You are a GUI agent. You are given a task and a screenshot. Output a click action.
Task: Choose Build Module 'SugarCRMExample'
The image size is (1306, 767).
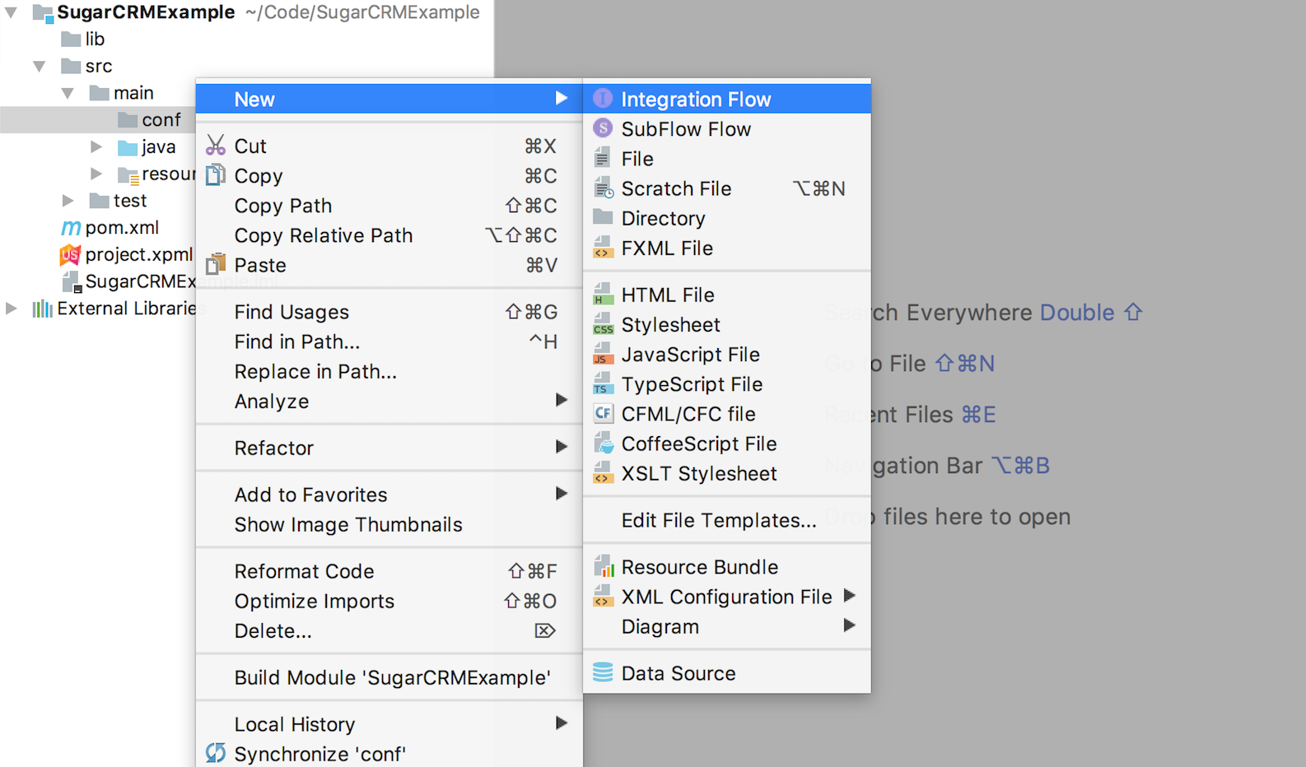pyautogui.click(x=392, y=677)
